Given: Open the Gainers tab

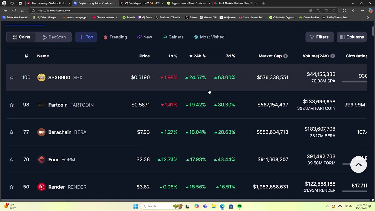Looking at the screenshot, I should tap(173, 37).
